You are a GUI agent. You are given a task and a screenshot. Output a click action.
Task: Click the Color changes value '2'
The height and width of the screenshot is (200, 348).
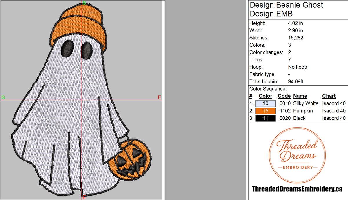pos(289,52)
